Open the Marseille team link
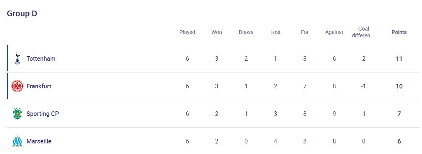The width and height of the screenshot is (422, 154). 39,142
